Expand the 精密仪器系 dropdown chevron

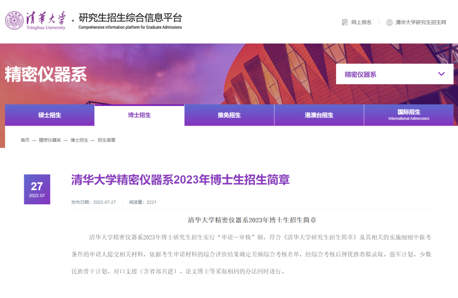(442, 74)
